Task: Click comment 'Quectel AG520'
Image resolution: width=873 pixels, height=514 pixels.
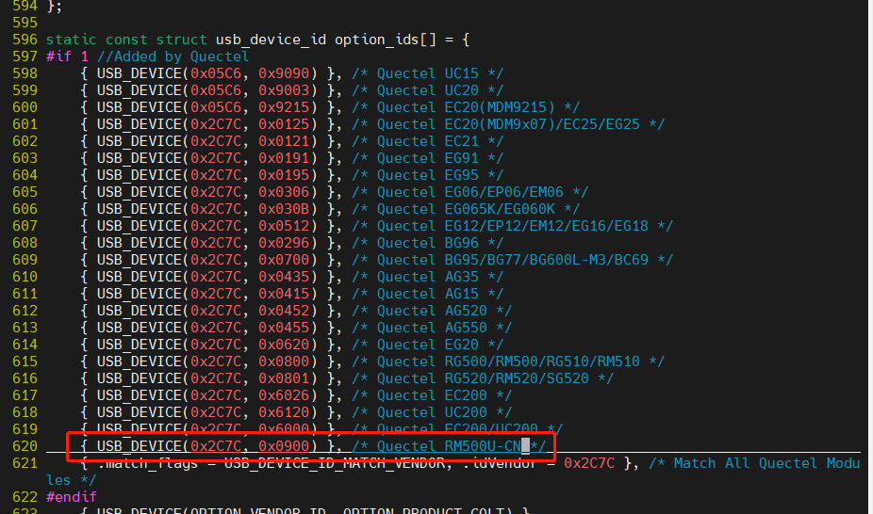Action: [432, 311]
